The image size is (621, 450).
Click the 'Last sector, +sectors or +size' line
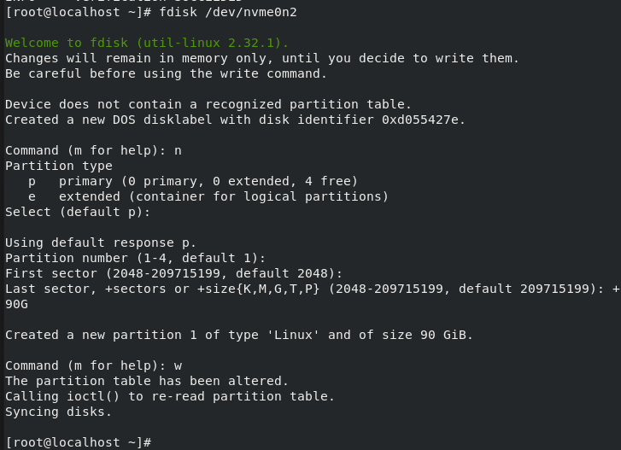point(308,289)
